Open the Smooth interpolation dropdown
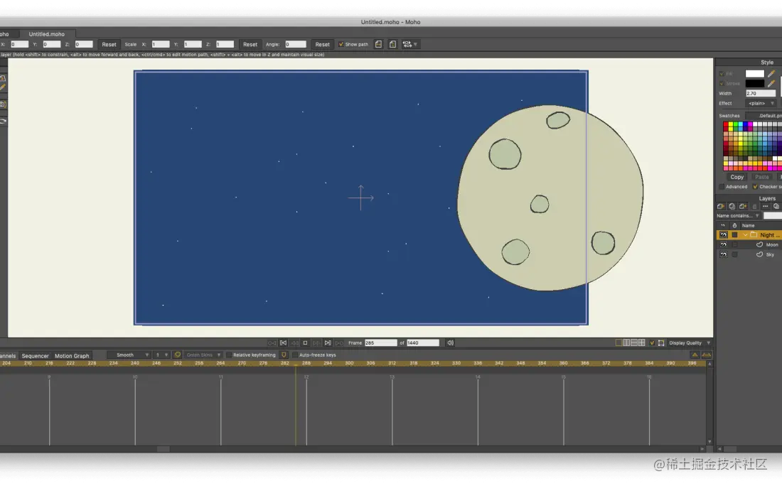The height and width of the screenshot is (486, 782). tap(129, 355)
